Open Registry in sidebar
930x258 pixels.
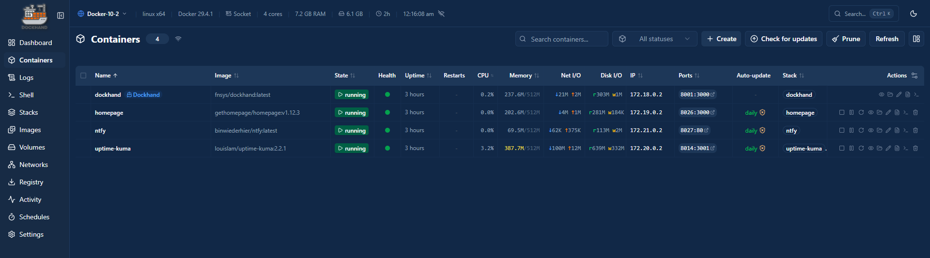click(35, 182)
